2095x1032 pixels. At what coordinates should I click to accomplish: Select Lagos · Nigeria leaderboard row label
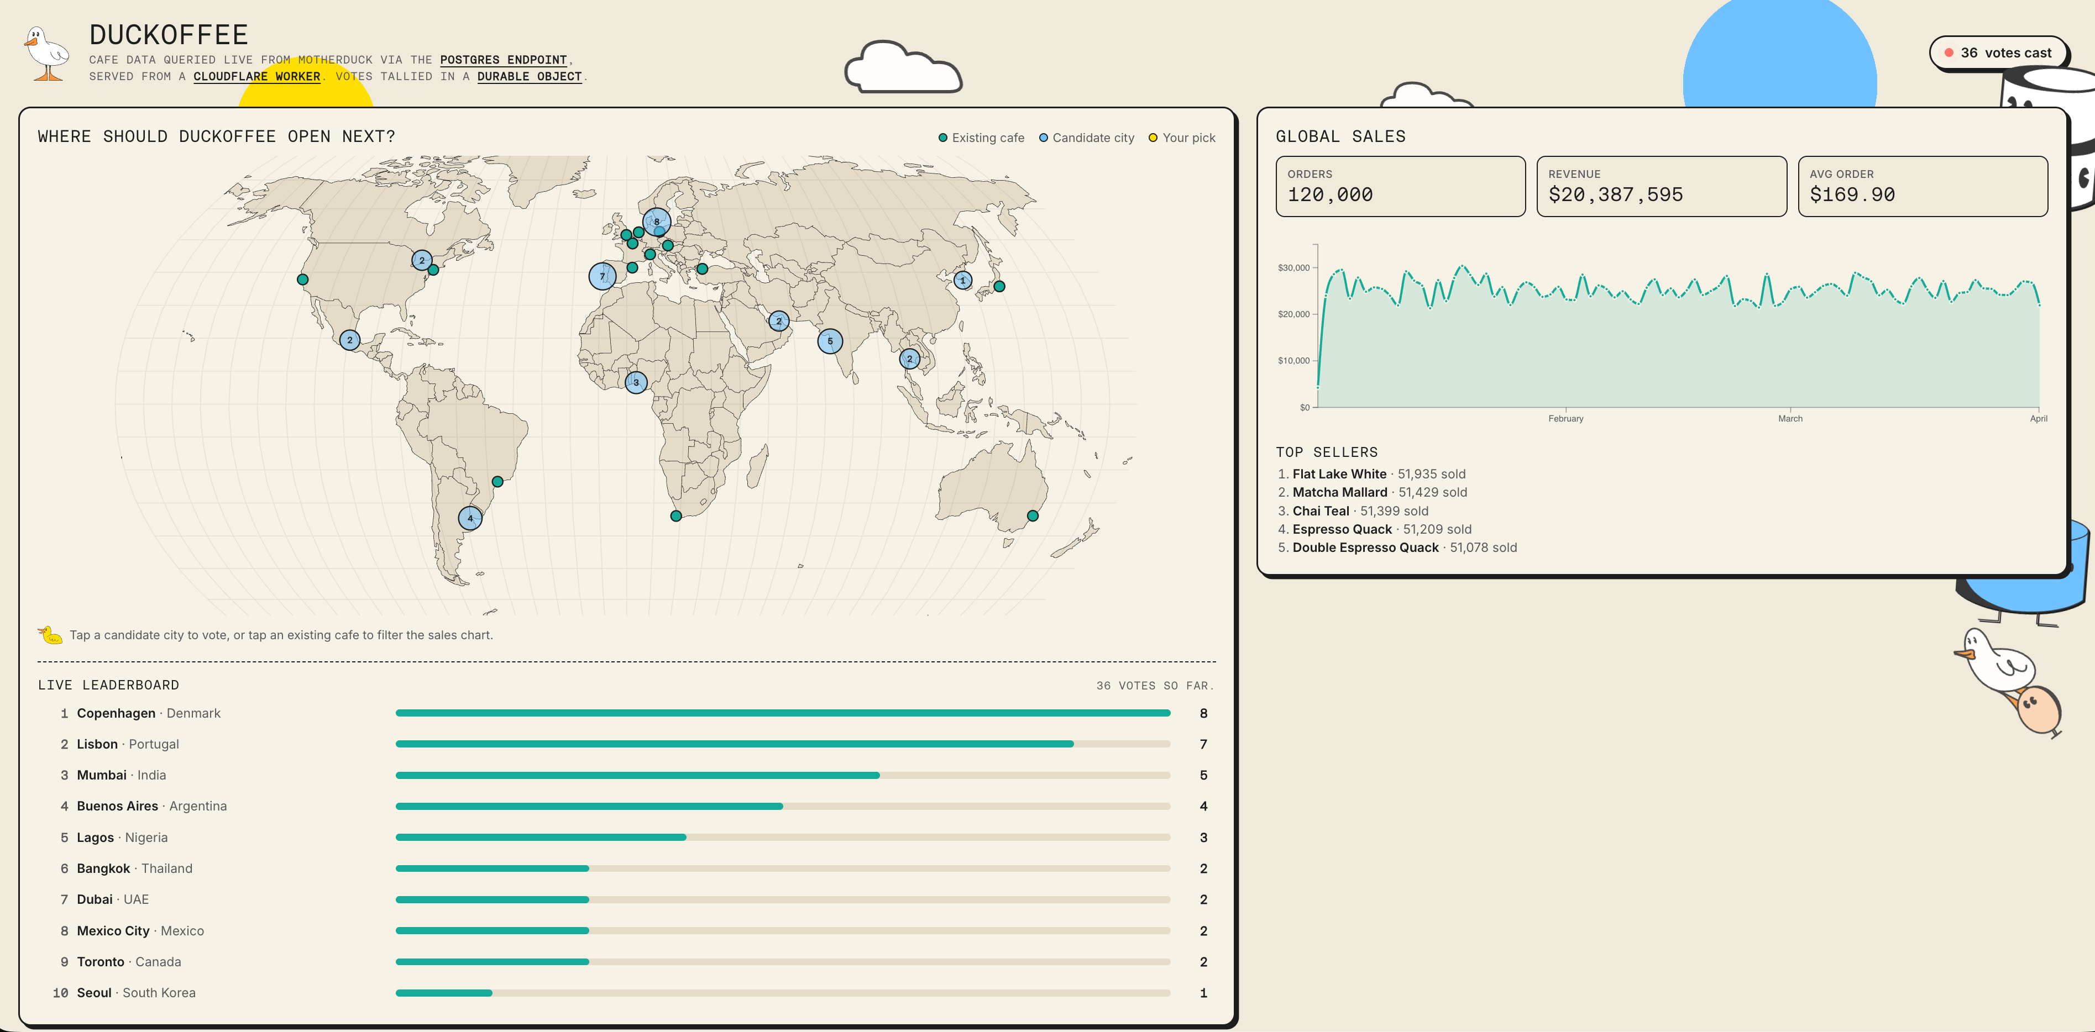[122, 838]
